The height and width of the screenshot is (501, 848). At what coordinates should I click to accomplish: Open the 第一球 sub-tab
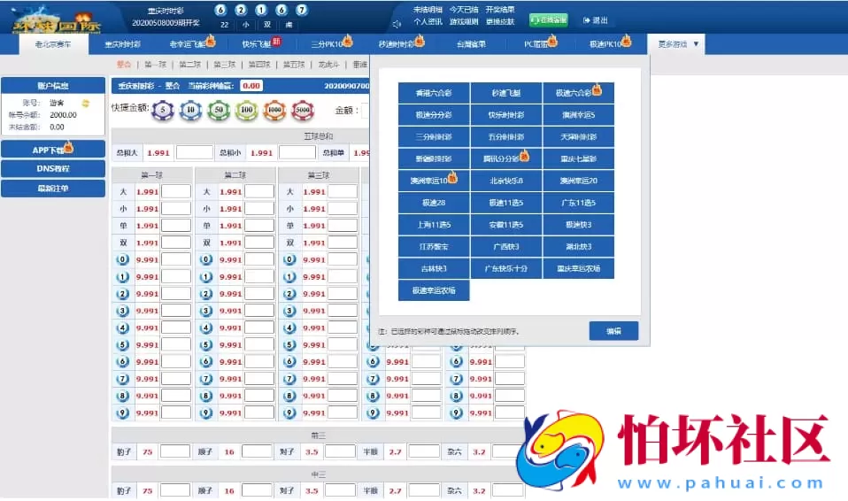click(155, 65)
